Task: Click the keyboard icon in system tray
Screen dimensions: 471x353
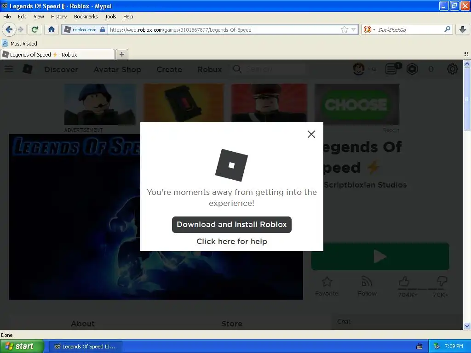Action: (419, 347)
